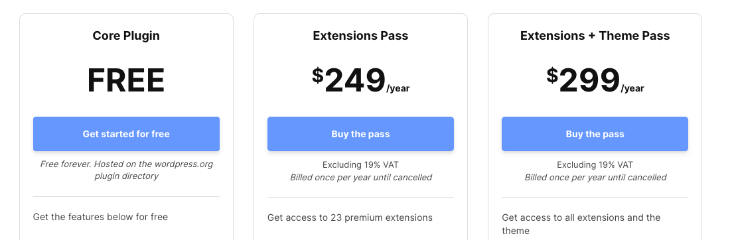Select the Extensions Pass heading
Viewport: 730px width, 240px height.
tap(360, 36)
